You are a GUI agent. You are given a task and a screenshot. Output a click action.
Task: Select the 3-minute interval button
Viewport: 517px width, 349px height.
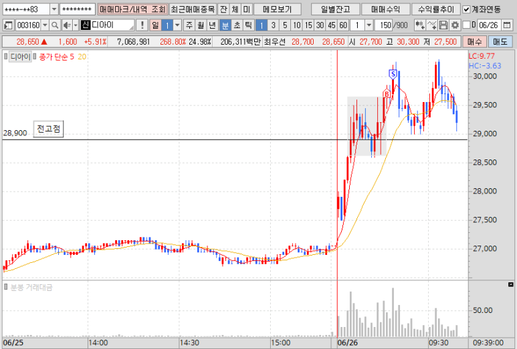click(273, 25)
